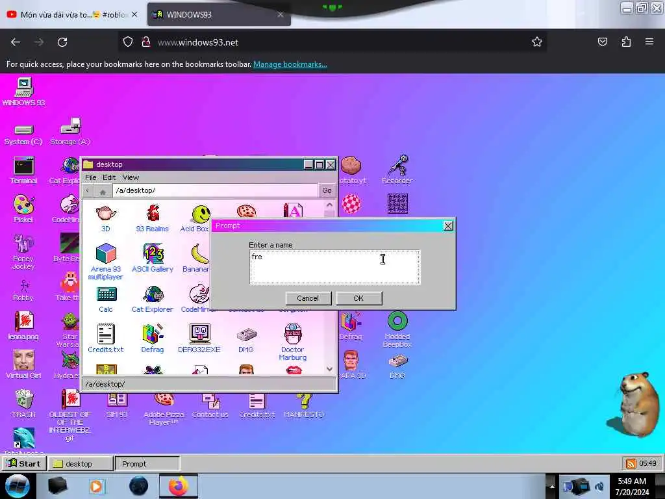Click the scroll up arrow in desktop window
665x499 pixels.
pyautogui.click(x=329, y=205)
